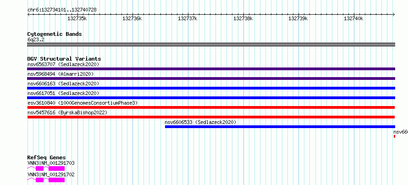Open variant label nsv6606533 (Sedlazeck2020)
Screen dimensions: 408x185
click(x=200, y=122)
